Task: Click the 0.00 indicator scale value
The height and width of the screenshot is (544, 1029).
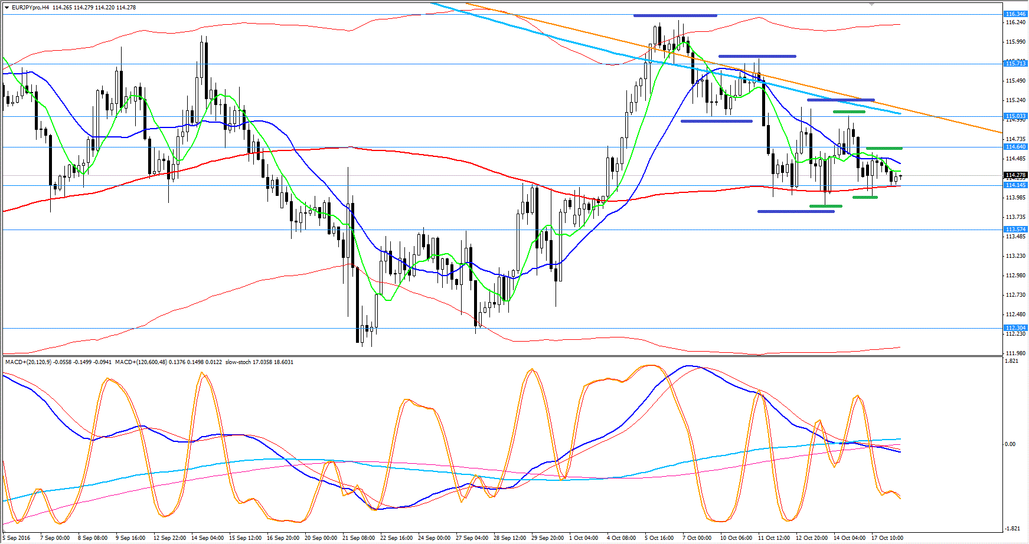Action: pyautogui.click(x=1011, y=444)
